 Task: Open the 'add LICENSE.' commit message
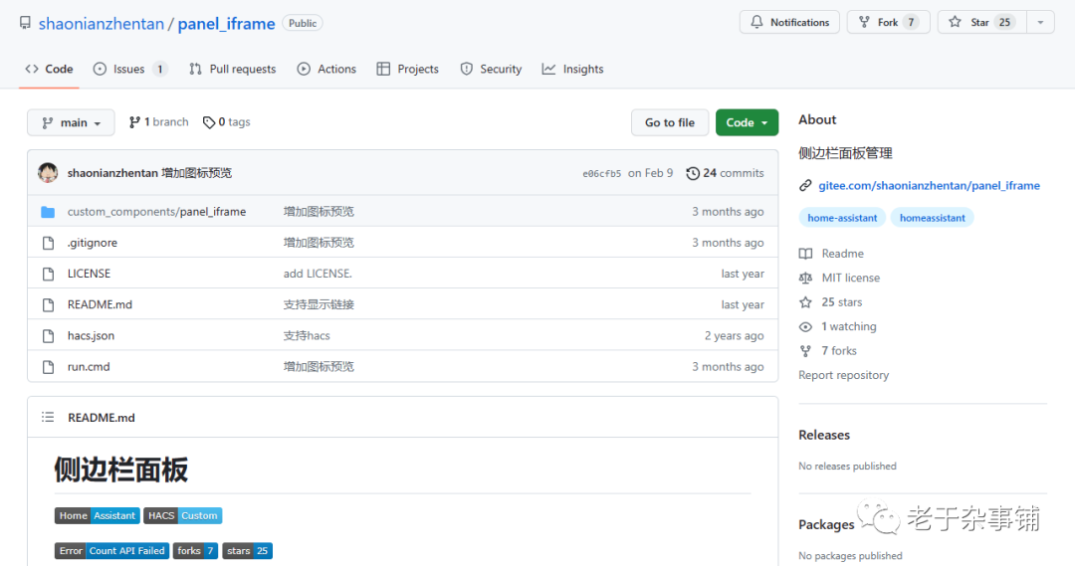tap(318, 274)
